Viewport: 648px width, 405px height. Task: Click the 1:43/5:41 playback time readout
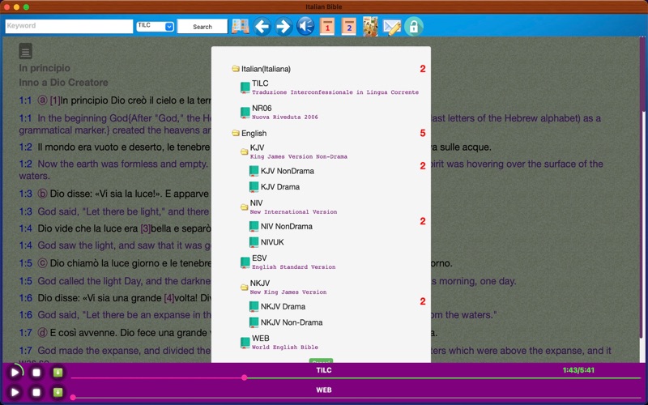click(578, 370)
